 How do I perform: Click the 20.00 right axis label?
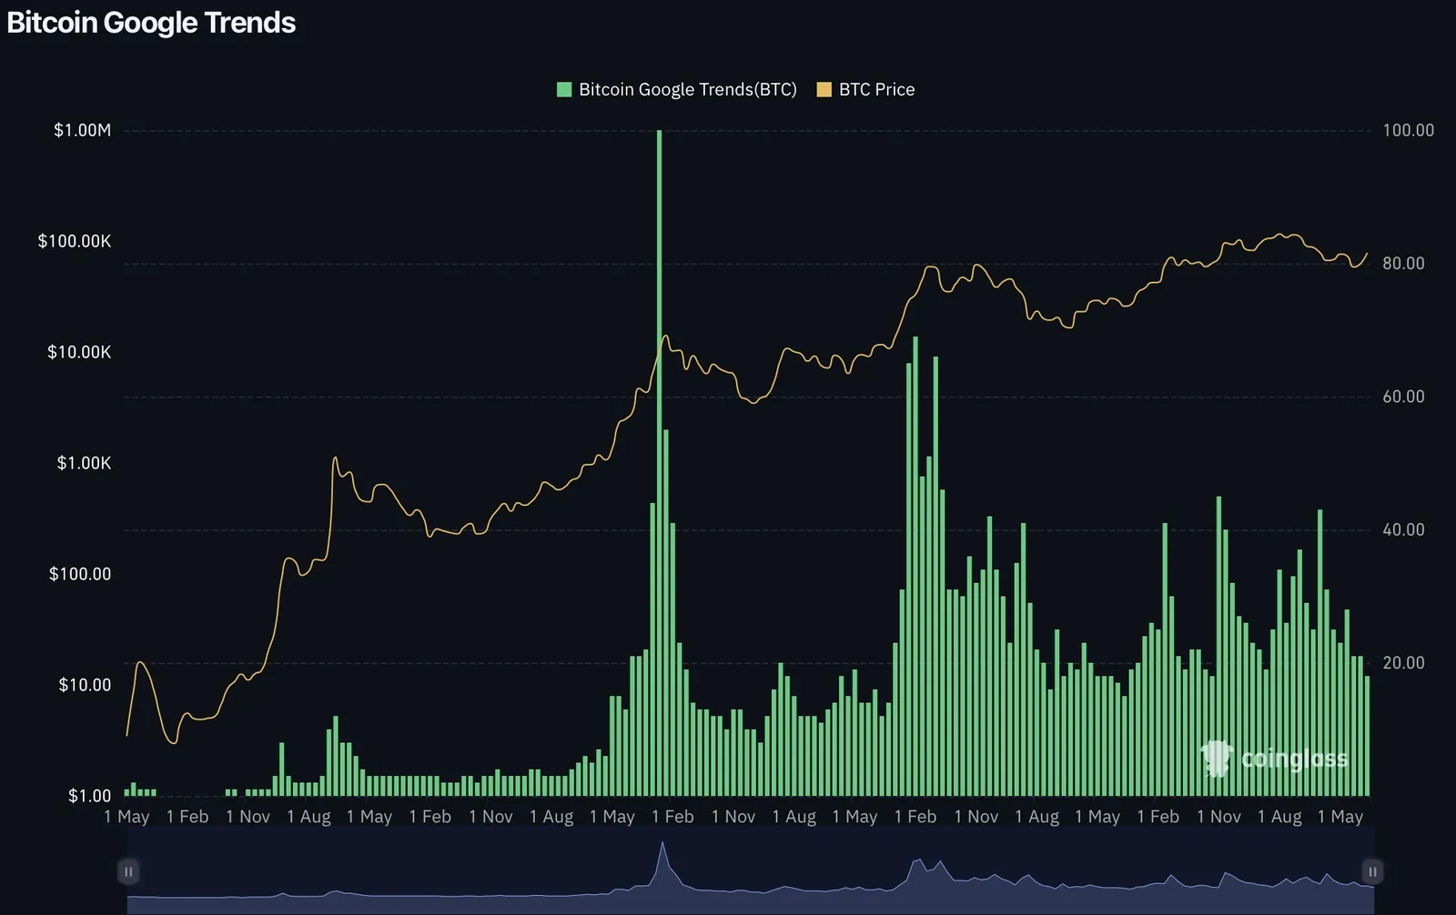(1403, 663)
